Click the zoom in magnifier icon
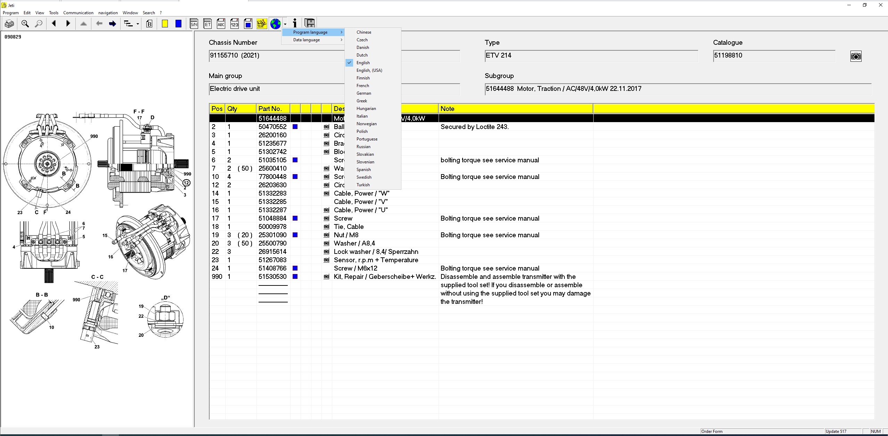Screen dimensions: 888x436 [25, 24]
